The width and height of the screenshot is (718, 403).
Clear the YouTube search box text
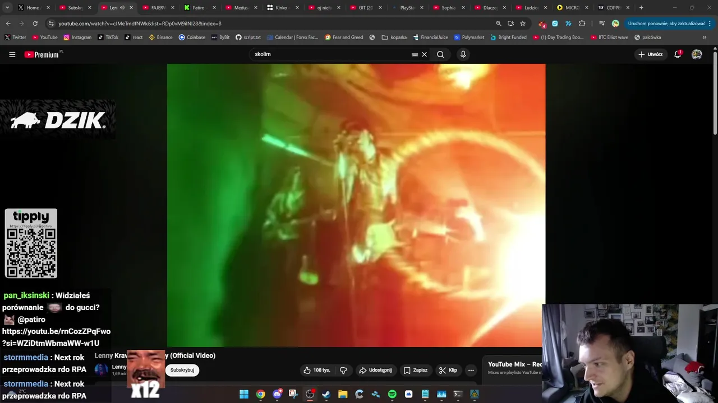click(425, 54)
